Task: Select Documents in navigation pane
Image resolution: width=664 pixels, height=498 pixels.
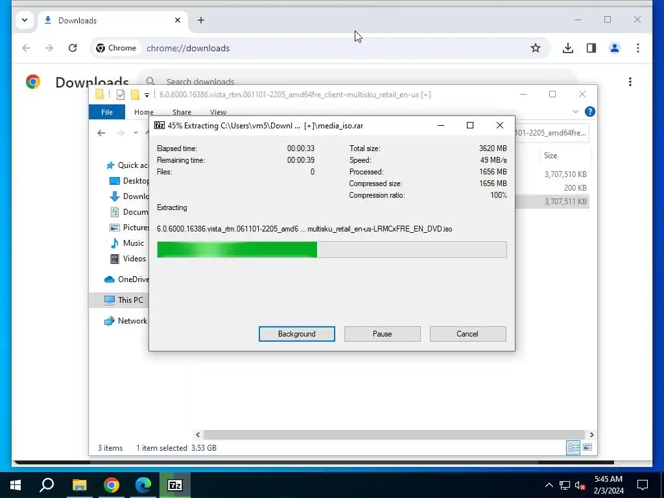Action: [x=130, y=212]
